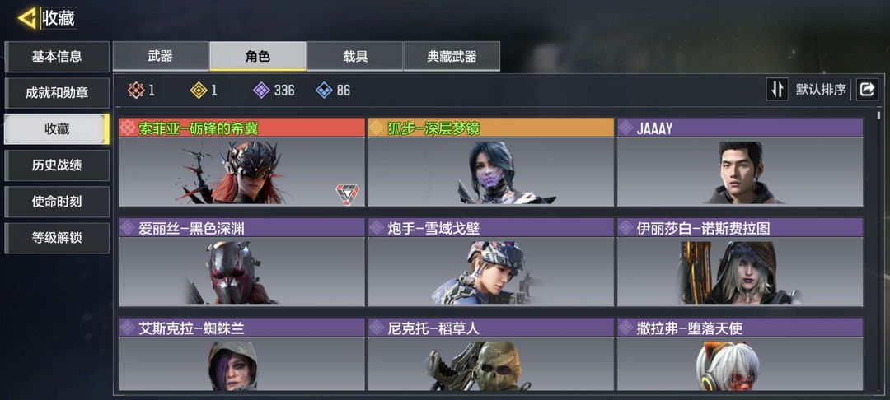Viewport: 890px width, 400px height.
Task: Click the yellow back arrow icon
Action: 26,18
